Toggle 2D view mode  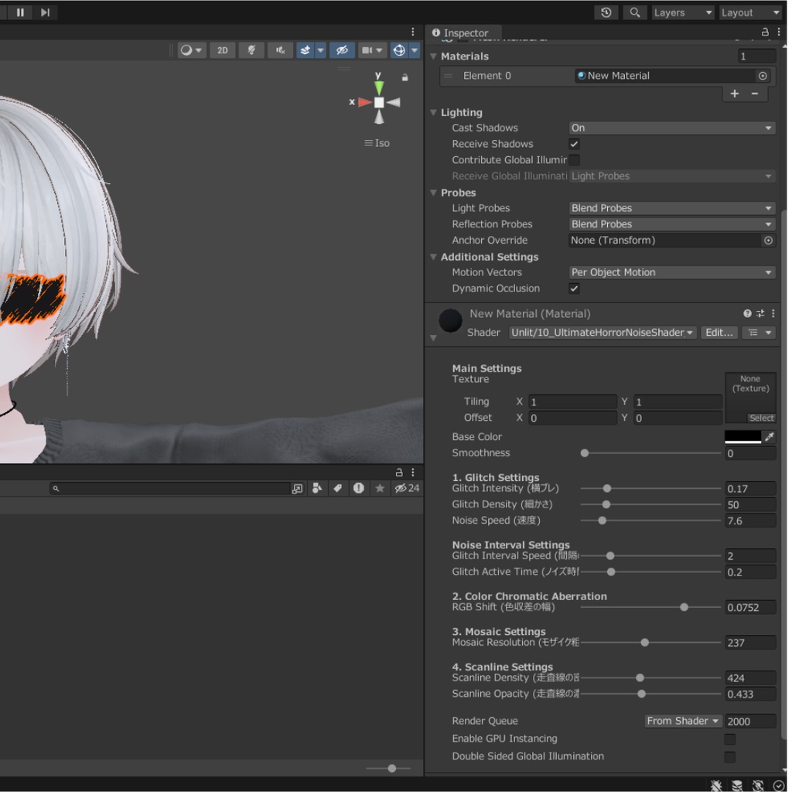click(222, 50)
